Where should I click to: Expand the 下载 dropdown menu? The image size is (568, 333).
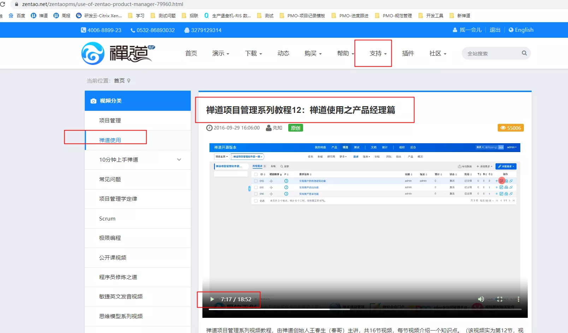[x=254, y=53]
